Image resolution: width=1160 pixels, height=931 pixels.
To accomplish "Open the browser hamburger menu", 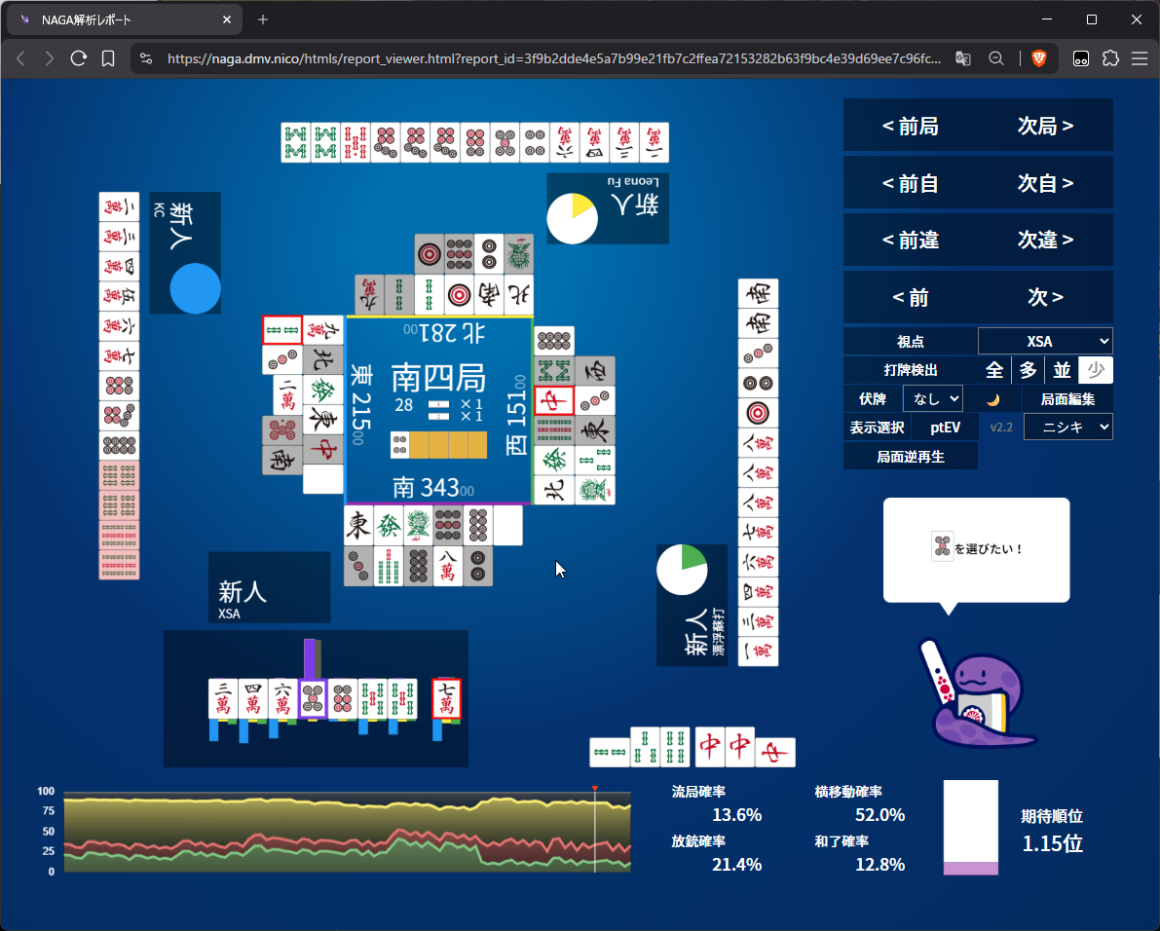I will pyautogui.click(x=1140, y=58).
